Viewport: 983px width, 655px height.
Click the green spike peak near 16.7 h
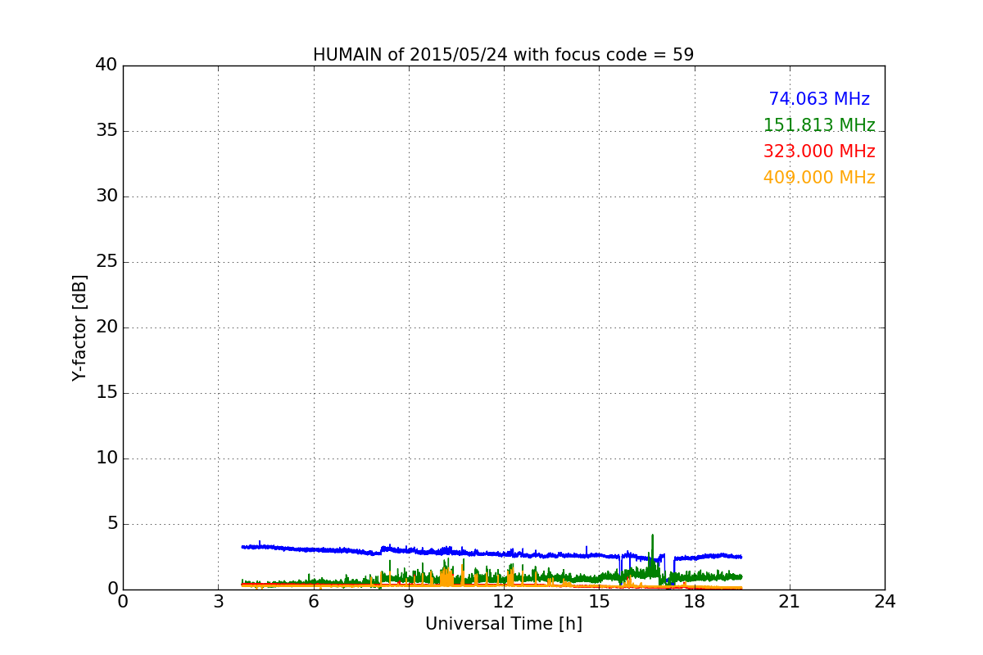pos(652,535)
